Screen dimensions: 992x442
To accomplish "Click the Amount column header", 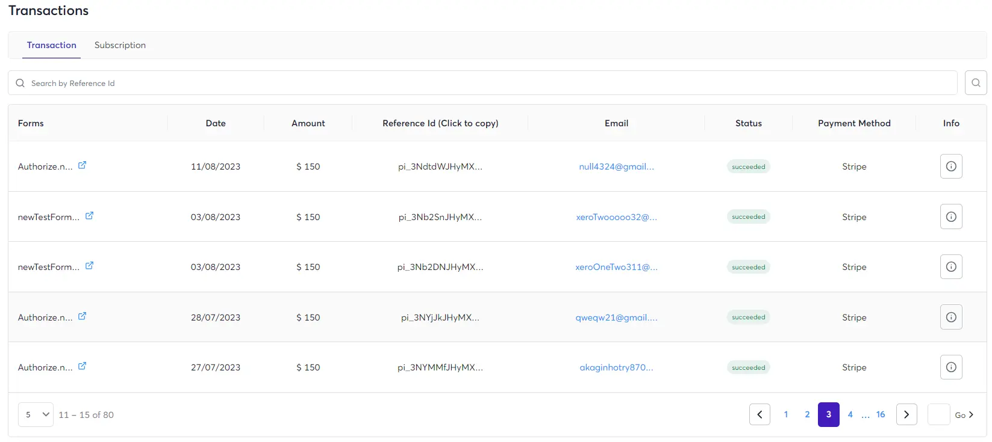I will pos(308,123).
